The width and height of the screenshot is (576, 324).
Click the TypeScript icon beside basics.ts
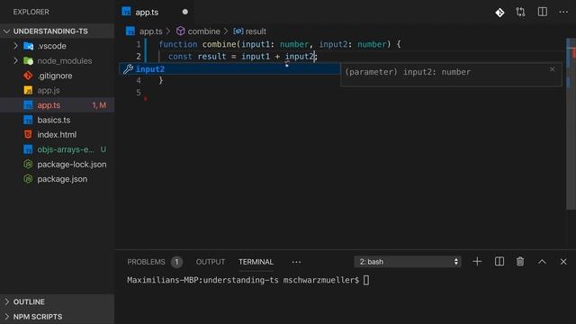pos(28,120)
